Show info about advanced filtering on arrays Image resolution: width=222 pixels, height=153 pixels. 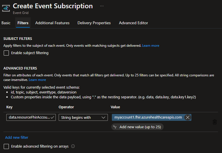coord(73,146)
